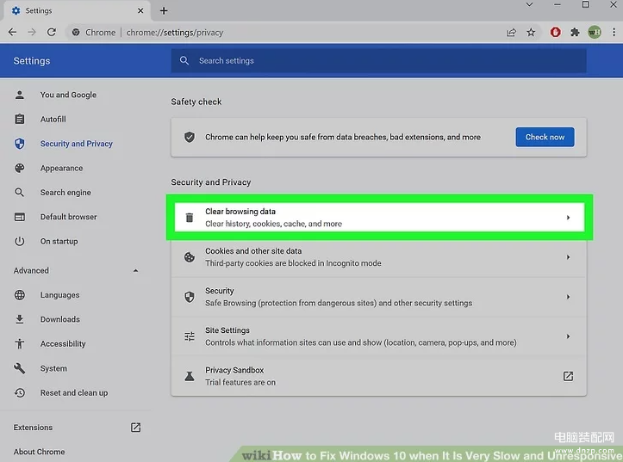Screen dimensions: 623x462
Task: Click the Chrome site info icon in address bar
Action: pos(76,33)
